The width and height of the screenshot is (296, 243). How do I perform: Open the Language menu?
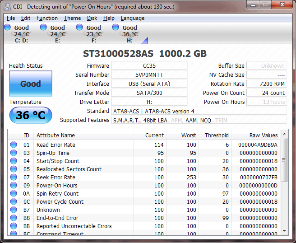pos(133,18)
